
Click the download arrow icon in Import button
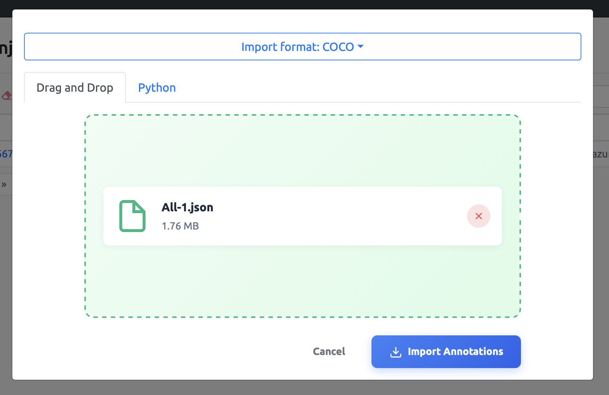click(395, 352)
